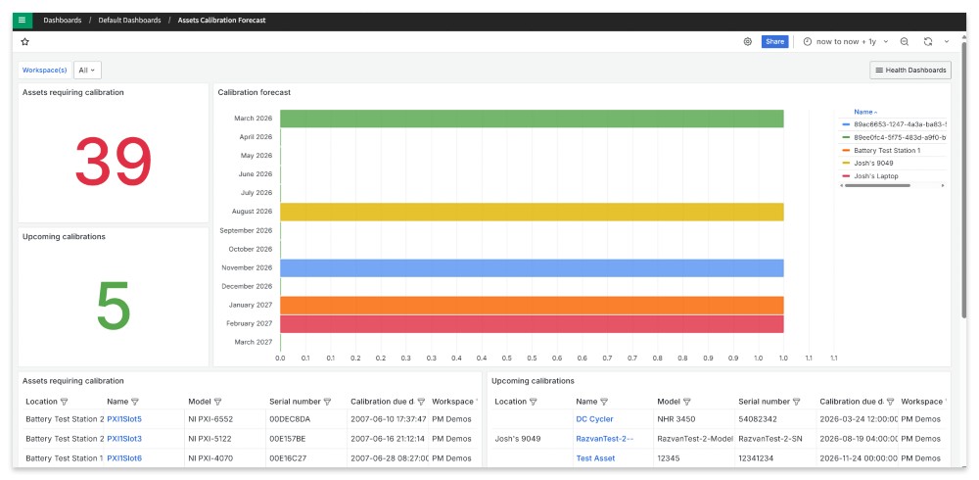This screenshot has height=480, width=979.
Task: Select the RazvanTest-2-SN serial cell
Action: 776,439
